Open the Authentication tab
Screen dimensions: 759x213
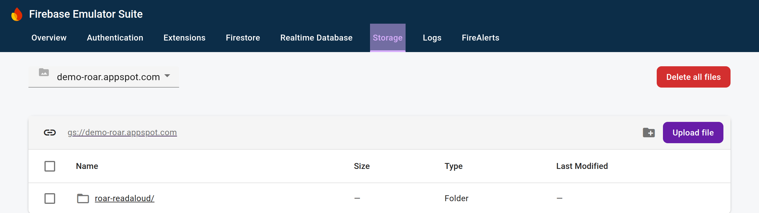115,38
